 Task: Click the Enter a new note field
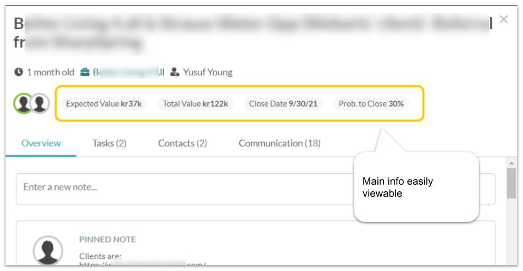pos(181,187)
